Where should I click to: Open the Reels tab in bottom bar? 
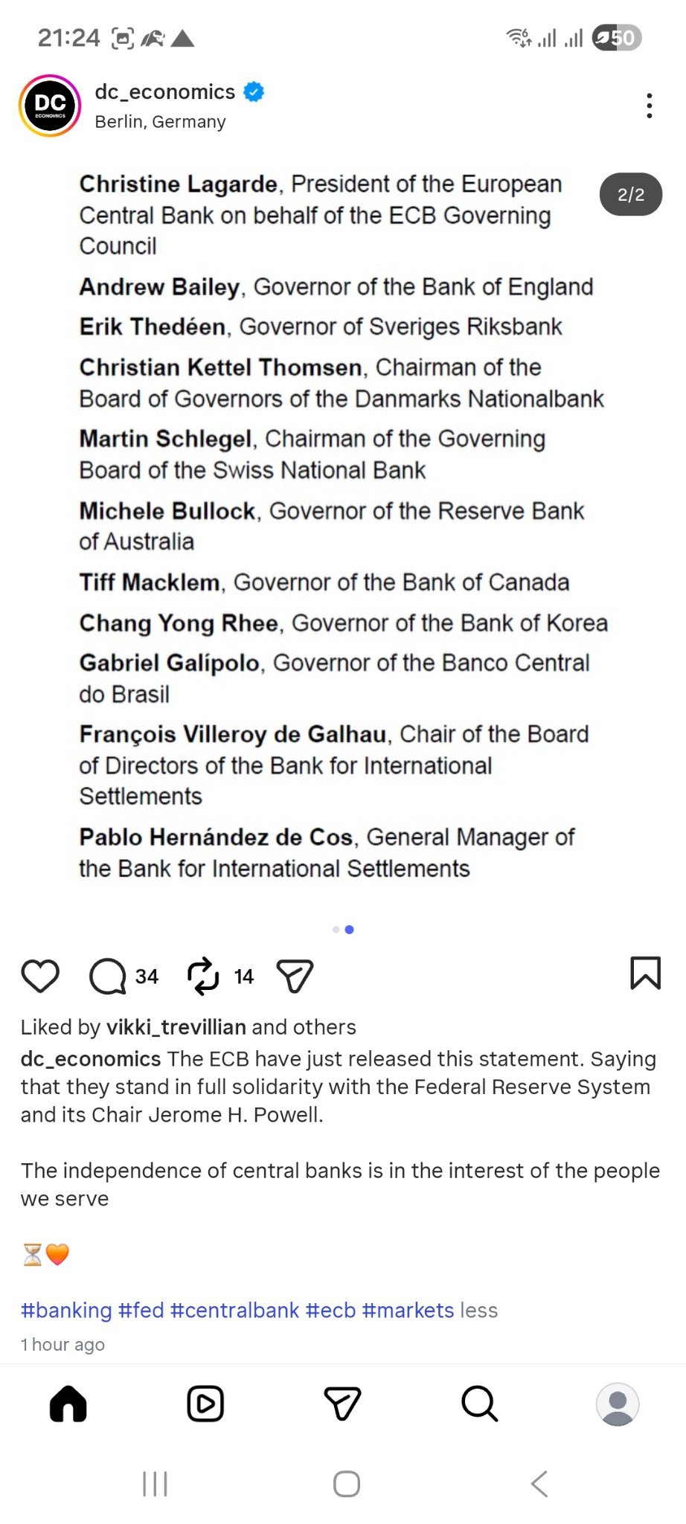(205, 1404)
